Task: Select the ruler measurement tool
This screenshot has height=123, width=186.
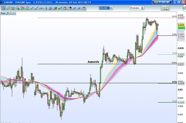Action: pos(8,8)
